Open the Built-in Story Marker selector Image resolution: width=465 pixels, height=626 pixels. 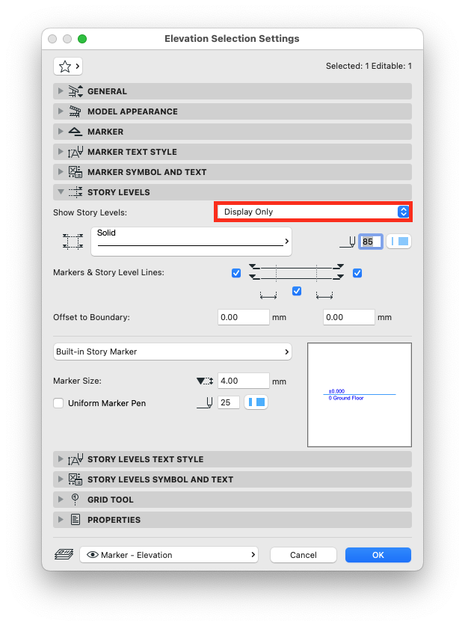coord(173,352)
